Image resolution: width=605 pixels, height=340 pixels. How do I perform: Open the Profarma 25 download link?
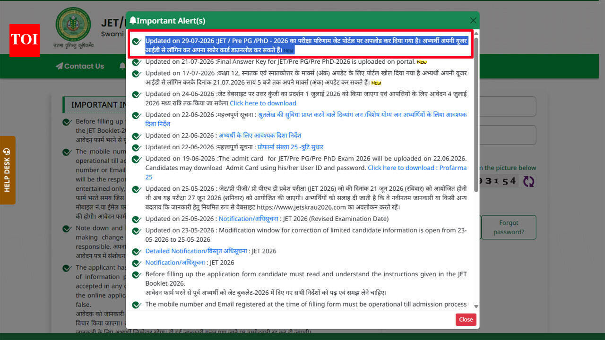306,172
